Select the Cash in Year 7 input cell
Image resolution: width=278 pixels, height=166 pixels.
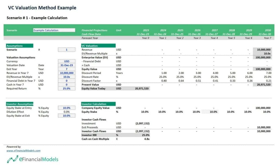67,85
